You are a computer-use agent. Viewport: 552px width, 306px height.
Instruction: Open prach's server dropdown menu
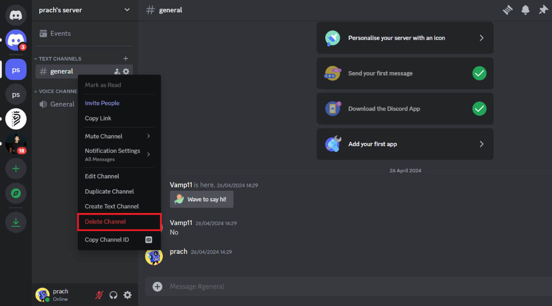[127, 10]
